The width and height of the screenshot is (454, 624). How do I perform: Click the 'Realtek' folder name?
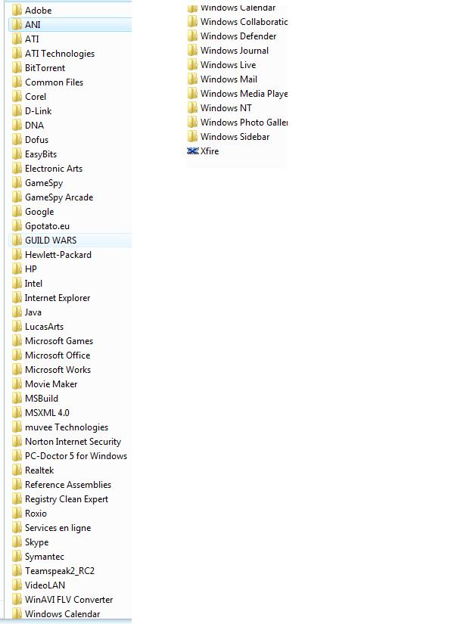(39, 470)
